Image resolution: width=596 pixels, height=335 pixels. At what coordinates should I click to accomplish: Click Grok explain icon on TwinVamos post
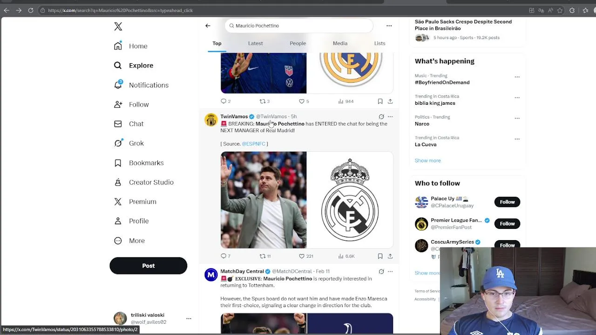pos(381,116)
